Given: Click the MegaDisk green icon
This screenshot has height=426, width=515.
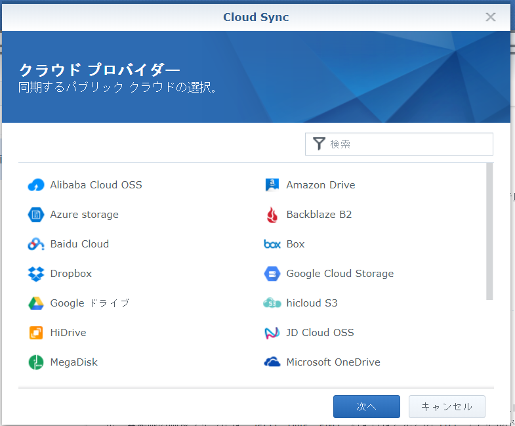Looking at the screenshot, I should coord(36,362).
